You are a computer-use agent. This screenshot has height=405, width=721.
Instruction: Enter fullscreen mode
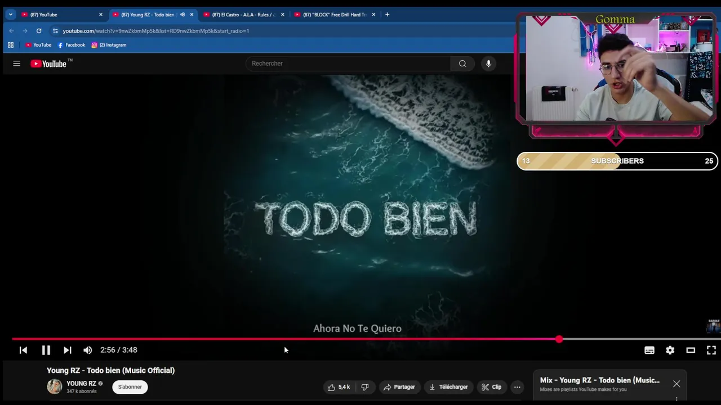tap(711, 350)
